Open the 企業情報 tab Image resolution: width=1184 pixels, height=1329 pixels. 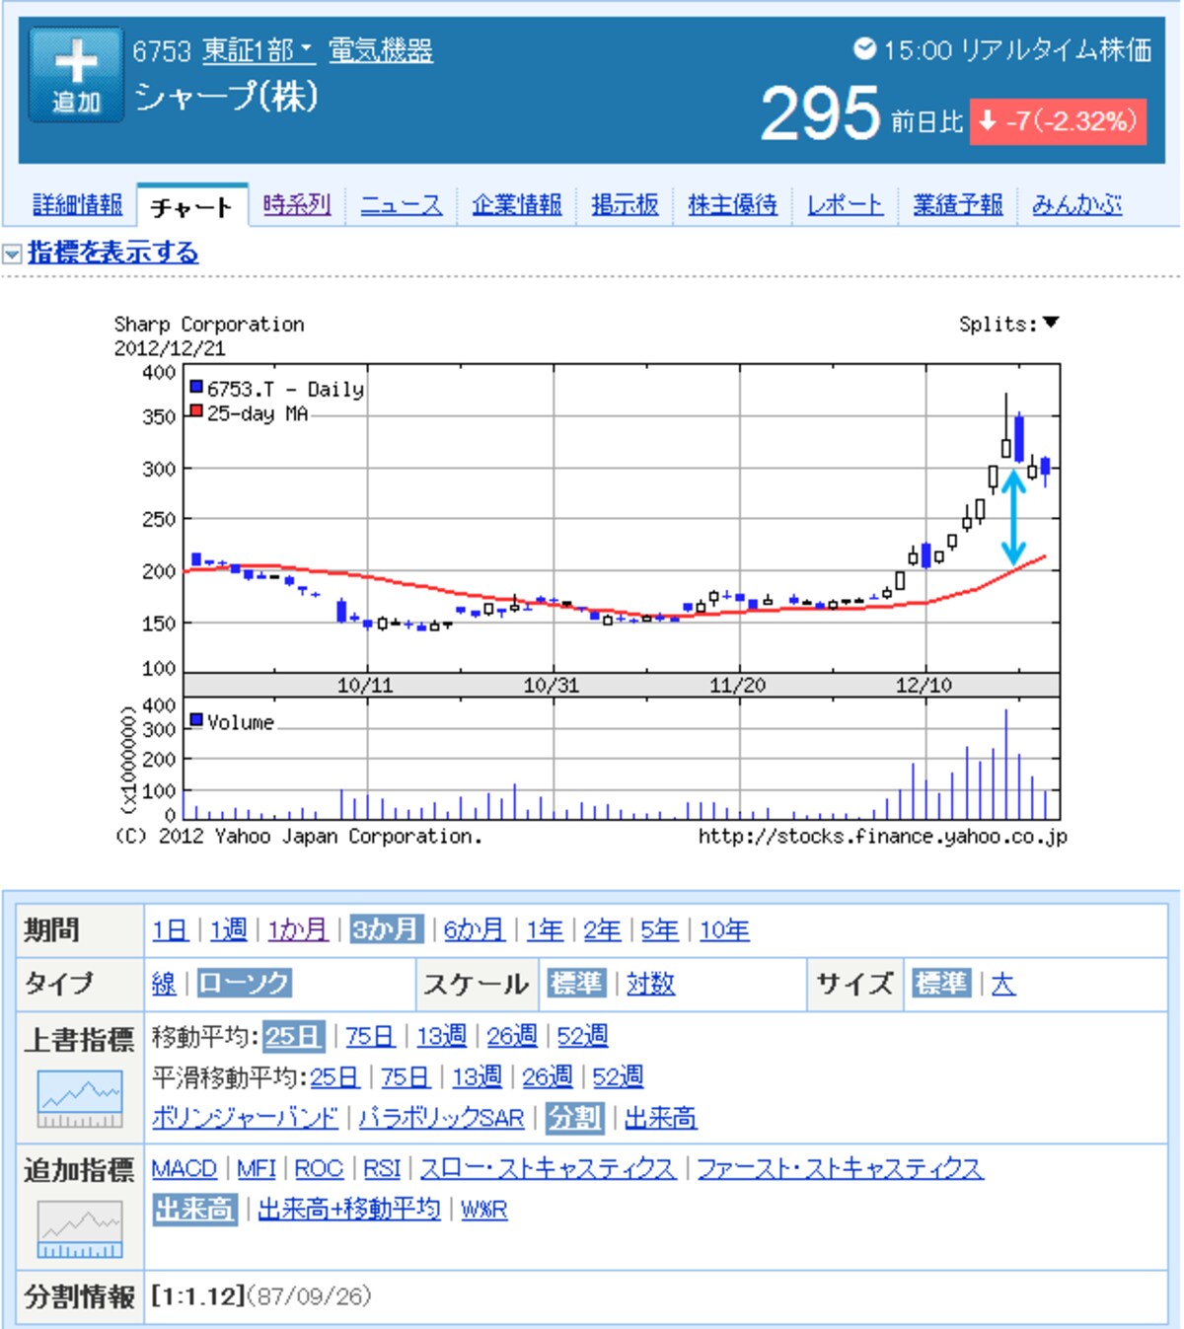point(517,205)
